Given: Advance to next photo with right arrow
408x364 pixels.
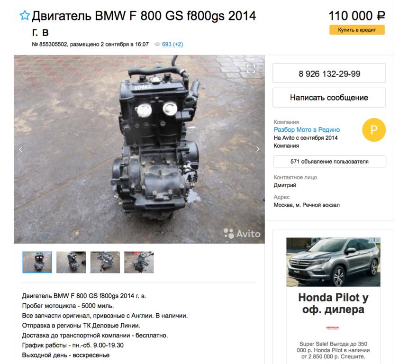Looking at the screenshot, I should click(258, 149).
